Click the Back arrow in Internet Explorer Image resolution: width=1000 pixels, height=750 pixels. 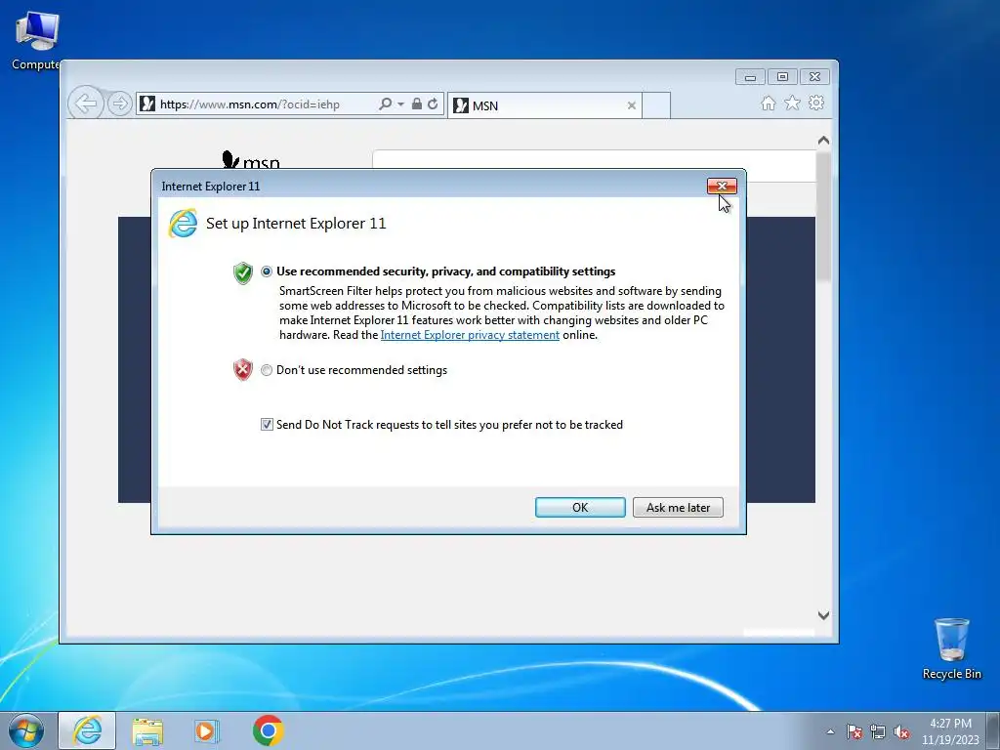coord(86,103)
